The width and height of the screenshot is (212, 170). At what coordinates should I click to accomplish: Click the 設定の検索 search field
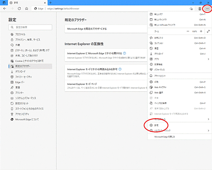tap(30, 27)
